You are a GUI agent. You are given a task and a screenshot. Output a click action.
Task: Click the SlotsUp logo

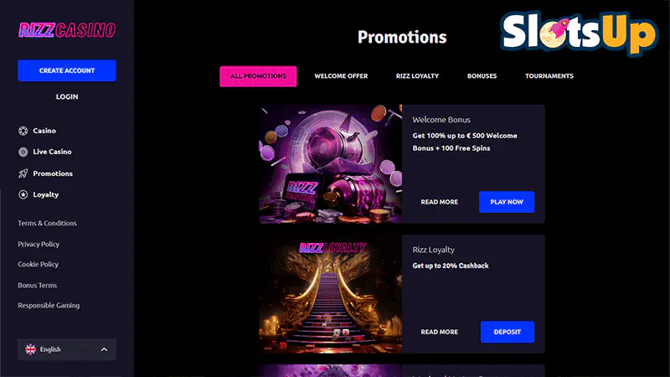(x=579, y=33)
